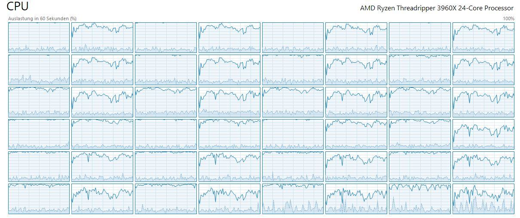Click the CPU heading text
This screenshot has width=520, height=218.
point(18,6)
